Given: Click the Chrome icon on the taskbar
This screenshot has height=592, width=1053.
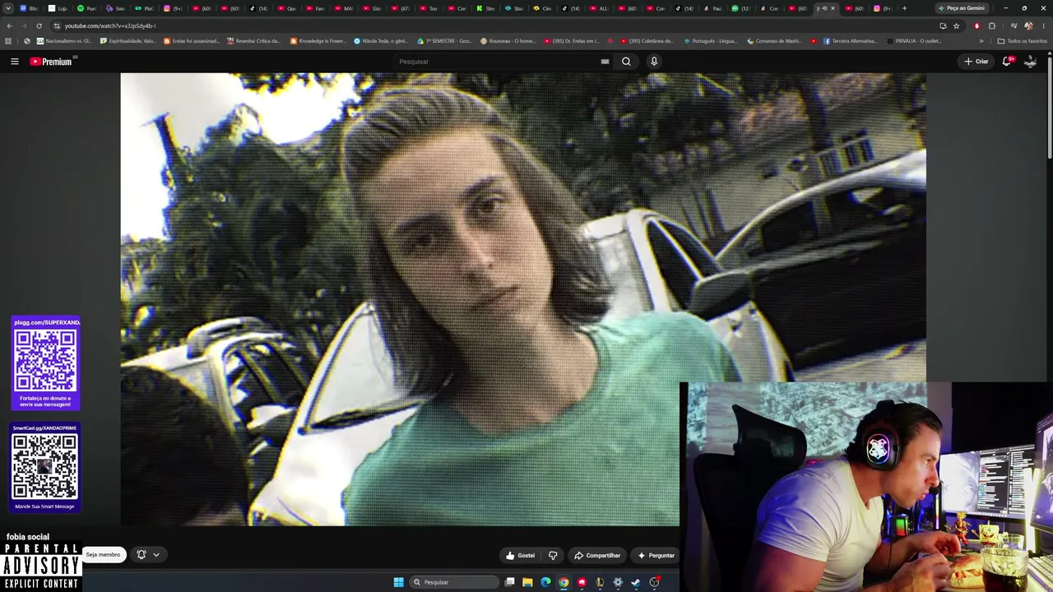Looking at the screenshot, I should coord(564,582).
